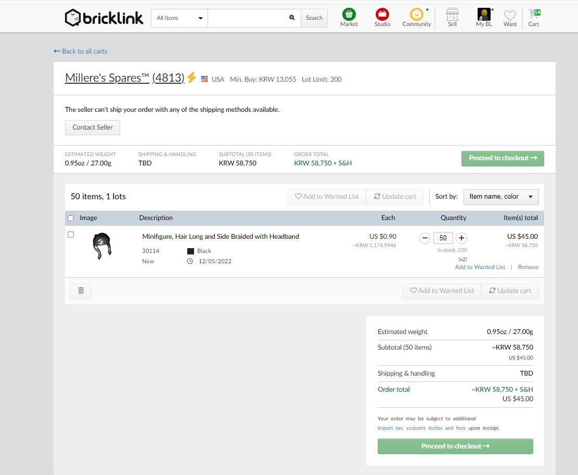The width and height of the screenshot is (578, 475).
Task: Click the top Proceed to checkout button
Action: pyautogui.click(x=503, y=159)
